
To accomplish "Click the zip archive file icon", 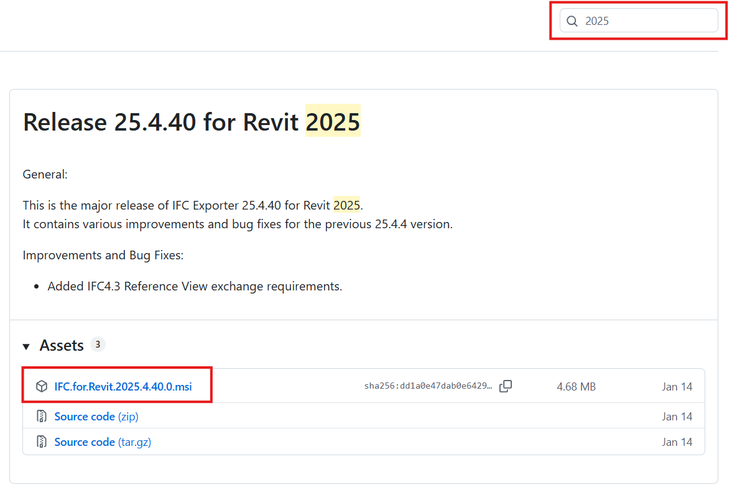I will tap(42, 416).
